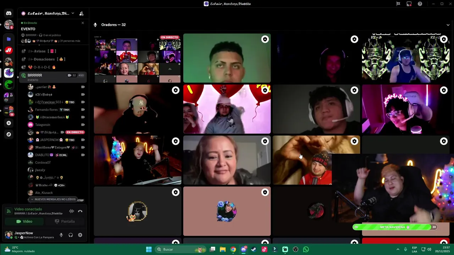Click Ale_Kiusack in participant list
The width and height of the screenshot is (454, 255).
(57, 193)
